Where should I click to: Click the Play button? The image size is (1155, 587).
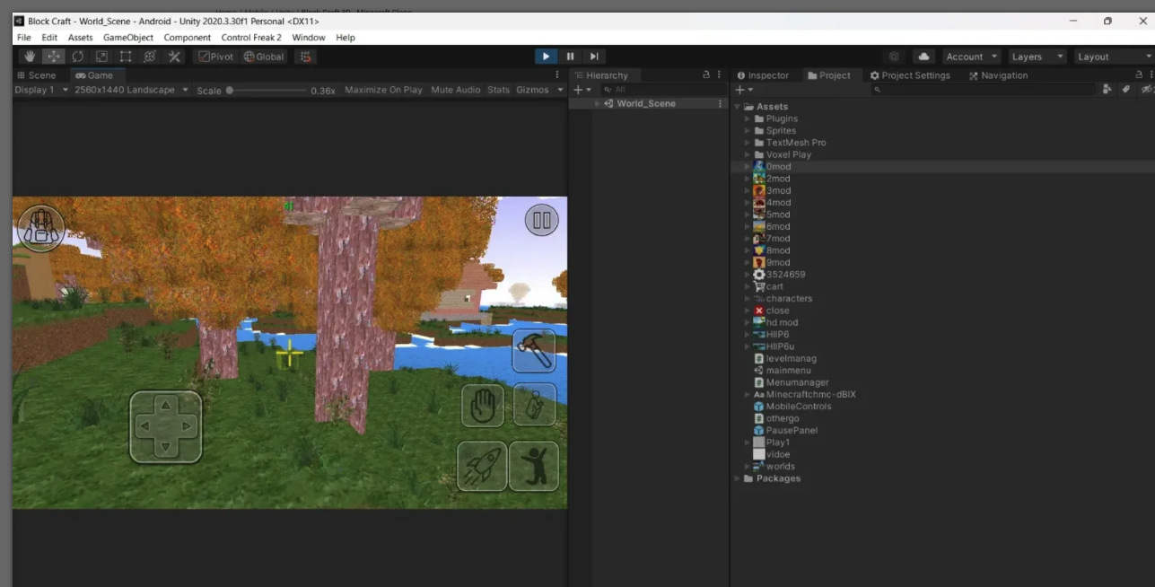click(x=546, y=57)
